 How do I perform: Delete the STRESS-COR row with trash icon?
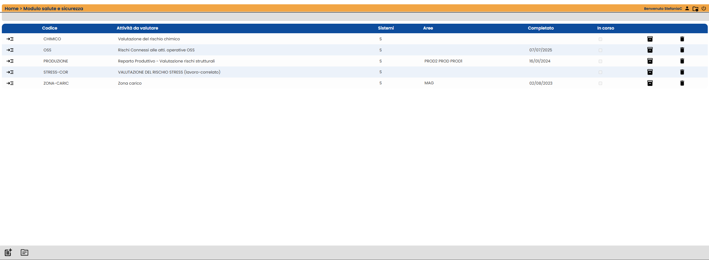682,72
